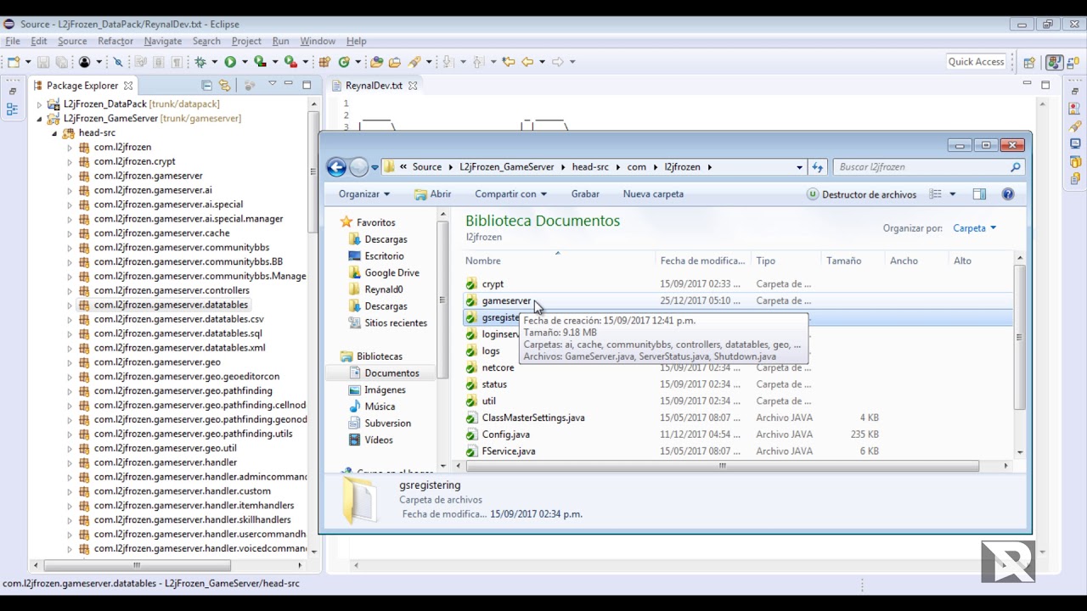
Task: Minimize the Package Explorer view
Action: pos(289,84)
